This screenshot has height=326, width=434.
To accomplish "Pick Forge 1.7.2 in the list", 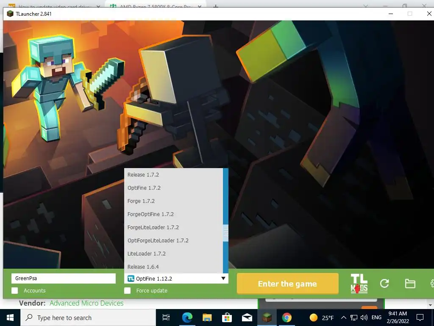I will coord(173,201).
